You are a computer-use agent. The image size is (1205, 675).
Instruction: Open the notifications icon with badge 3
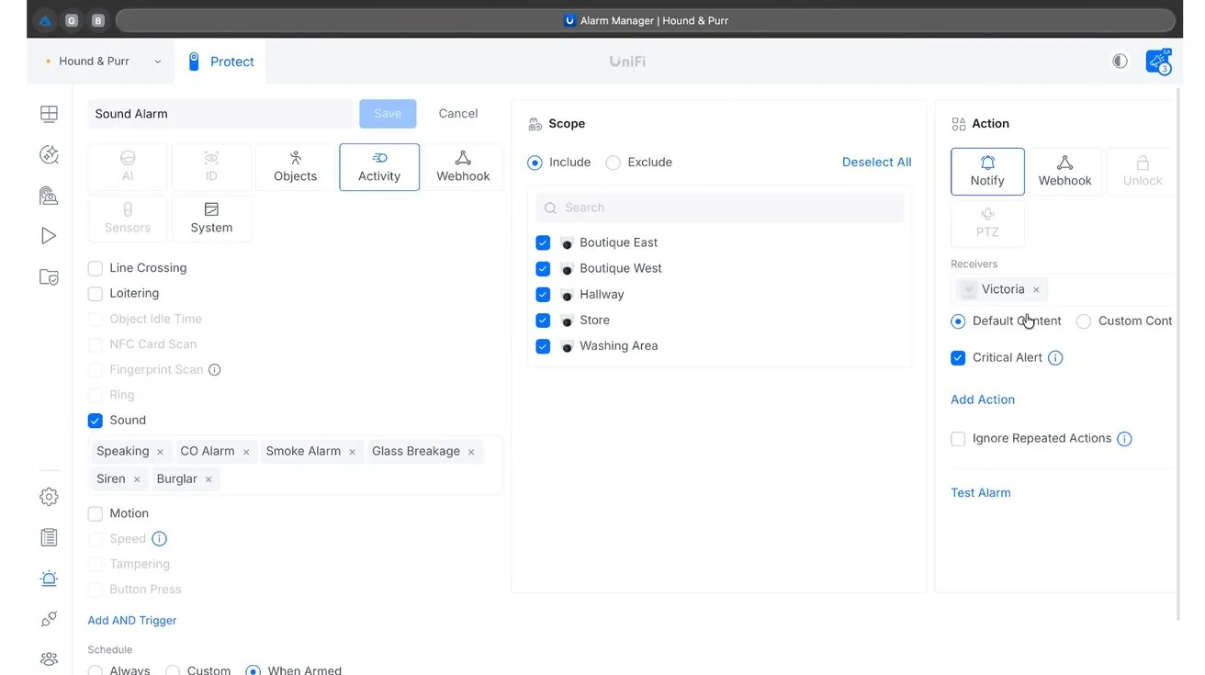[1158, 62]
